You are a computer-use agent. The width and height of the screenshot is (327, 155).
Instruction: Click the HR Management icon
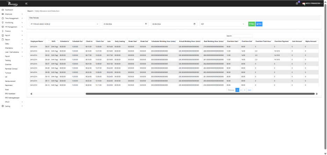(x=2, y=27)
